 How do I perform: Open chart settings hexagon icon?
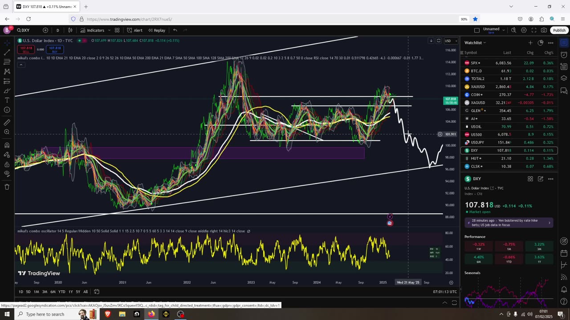(524, 30)
